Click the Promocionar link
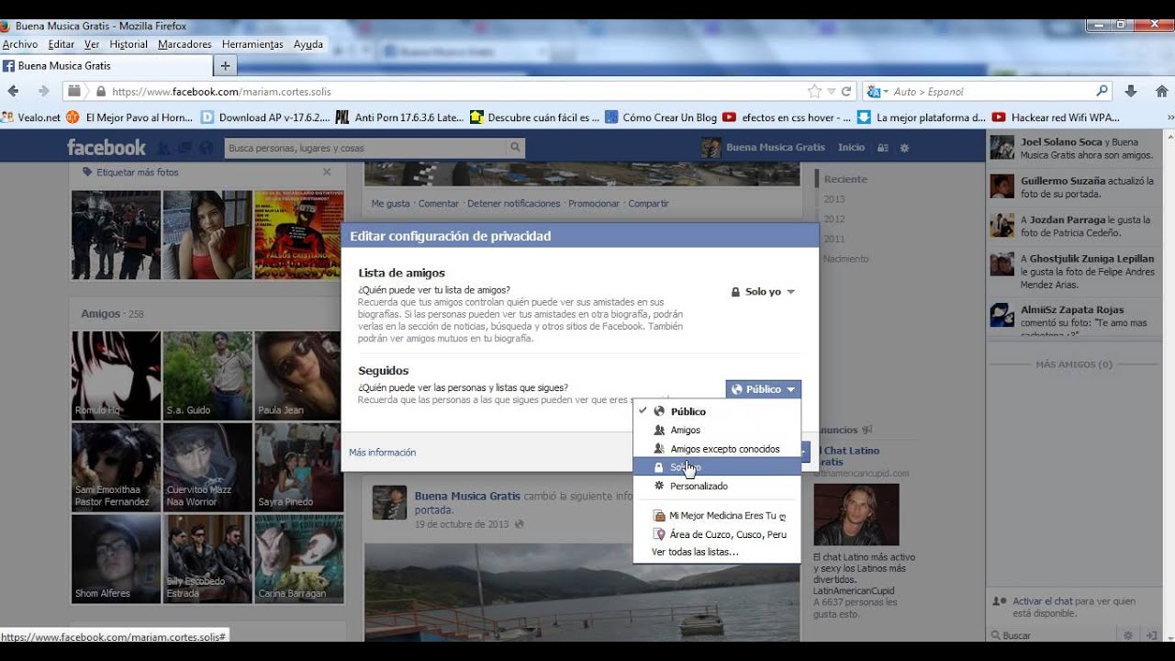Image resolution: width=1175 pixels, height=661 pixels. pos(594,204)
